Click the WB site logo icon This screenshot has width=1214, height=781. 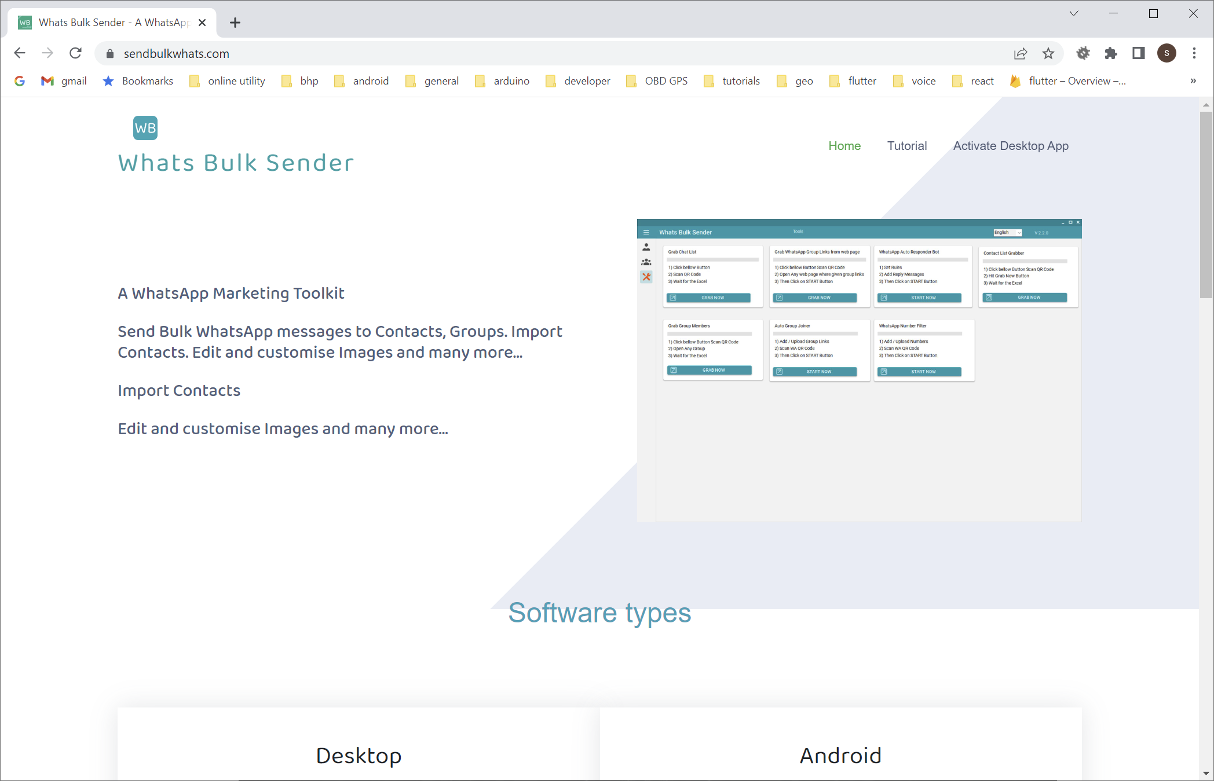pyautogui.click(x=145, y=128)
